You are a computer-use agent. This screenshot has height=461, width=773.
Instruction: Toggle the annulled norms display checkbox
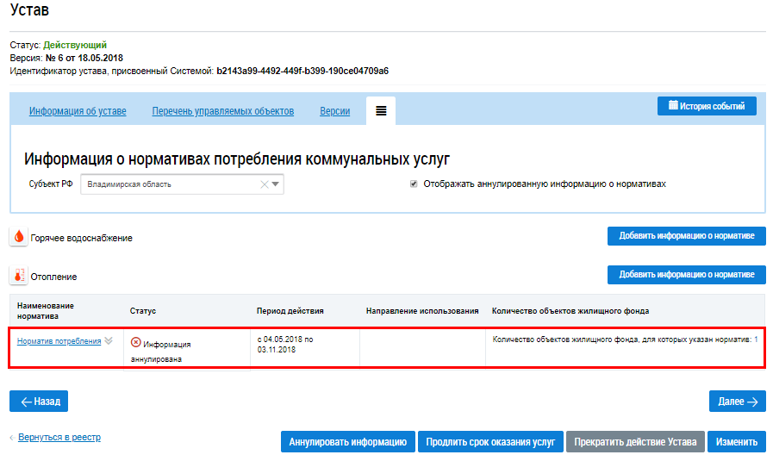(414, 184)
